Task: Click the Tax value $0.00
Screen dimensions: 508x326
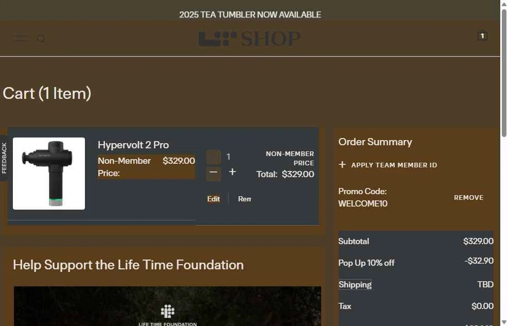Action: [482, 306]
